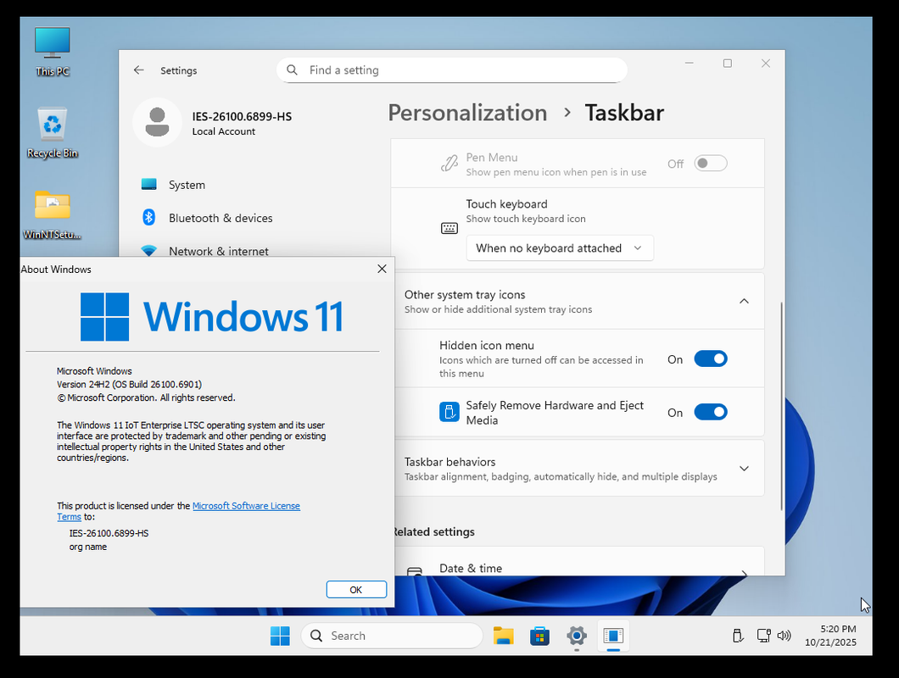The height and width of the screenshot is (678, 899).
Task: Select Bluetooth & devices in sidebar
Action: point(221,218)
